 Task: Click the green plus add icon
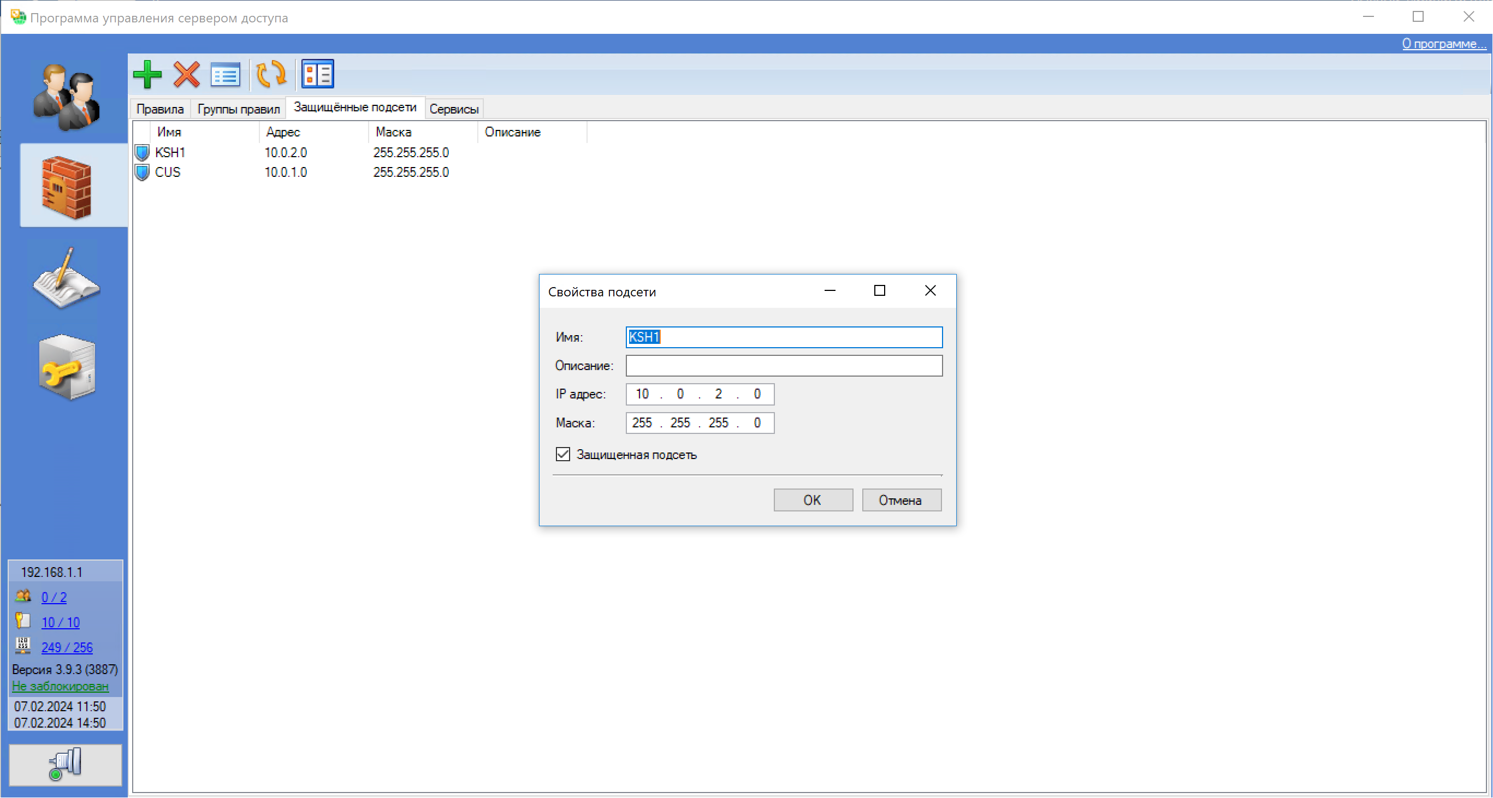[x=147, y=74]
